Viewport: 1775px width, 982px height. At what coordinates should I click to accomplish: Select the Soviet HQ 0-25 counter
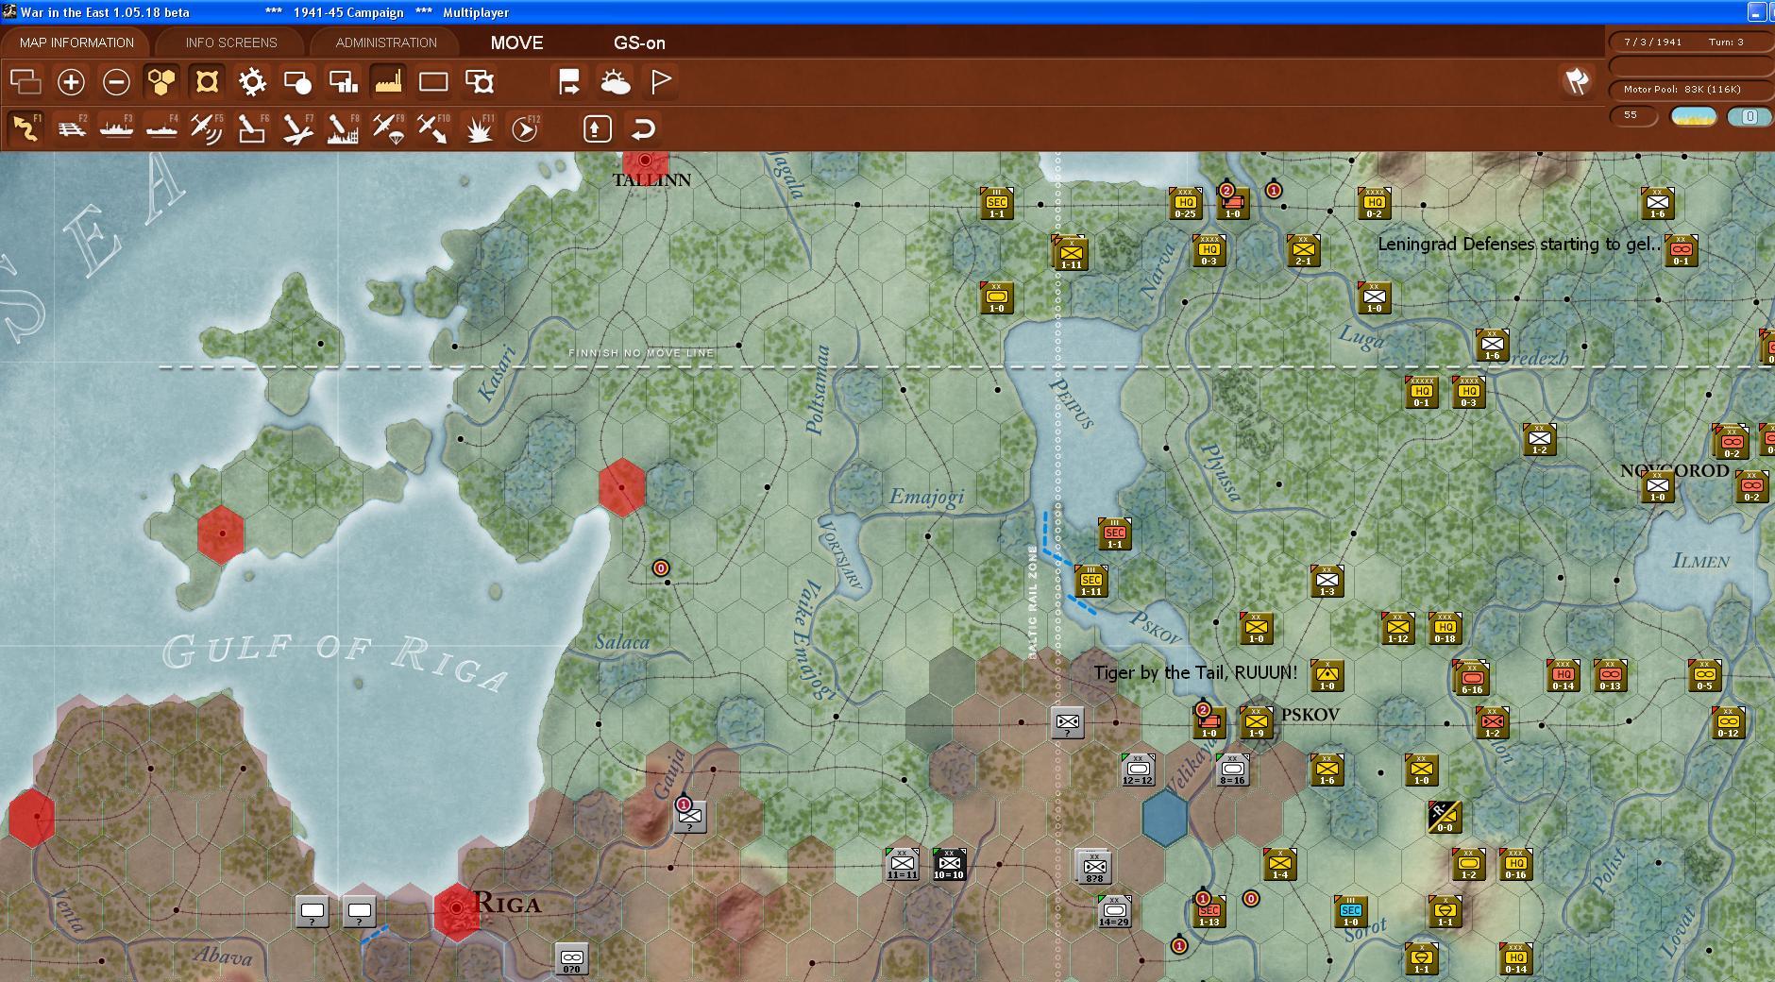click(1185, 203)
